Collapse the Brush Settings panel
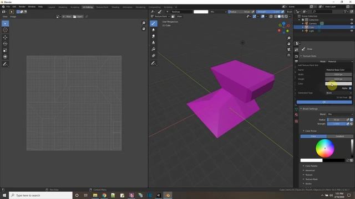This screenshot has height=199, width=355. [310, 109]
